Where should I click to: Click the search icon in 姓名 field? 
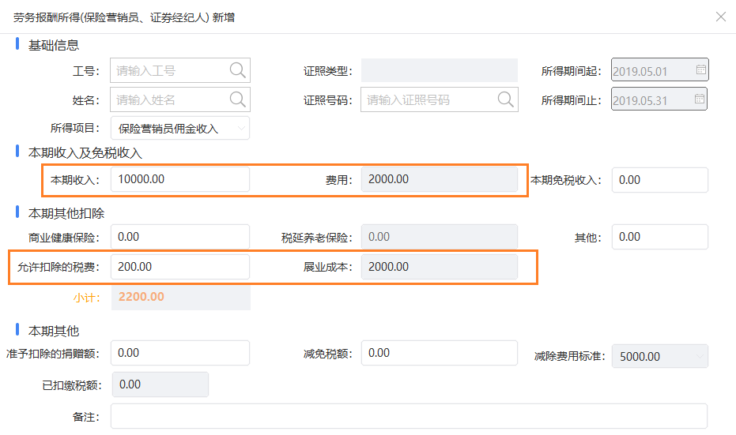pyautogui.click(x=237, y=99)
